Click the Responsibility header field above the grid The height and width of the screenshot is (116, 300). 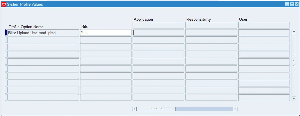(211, 25)
